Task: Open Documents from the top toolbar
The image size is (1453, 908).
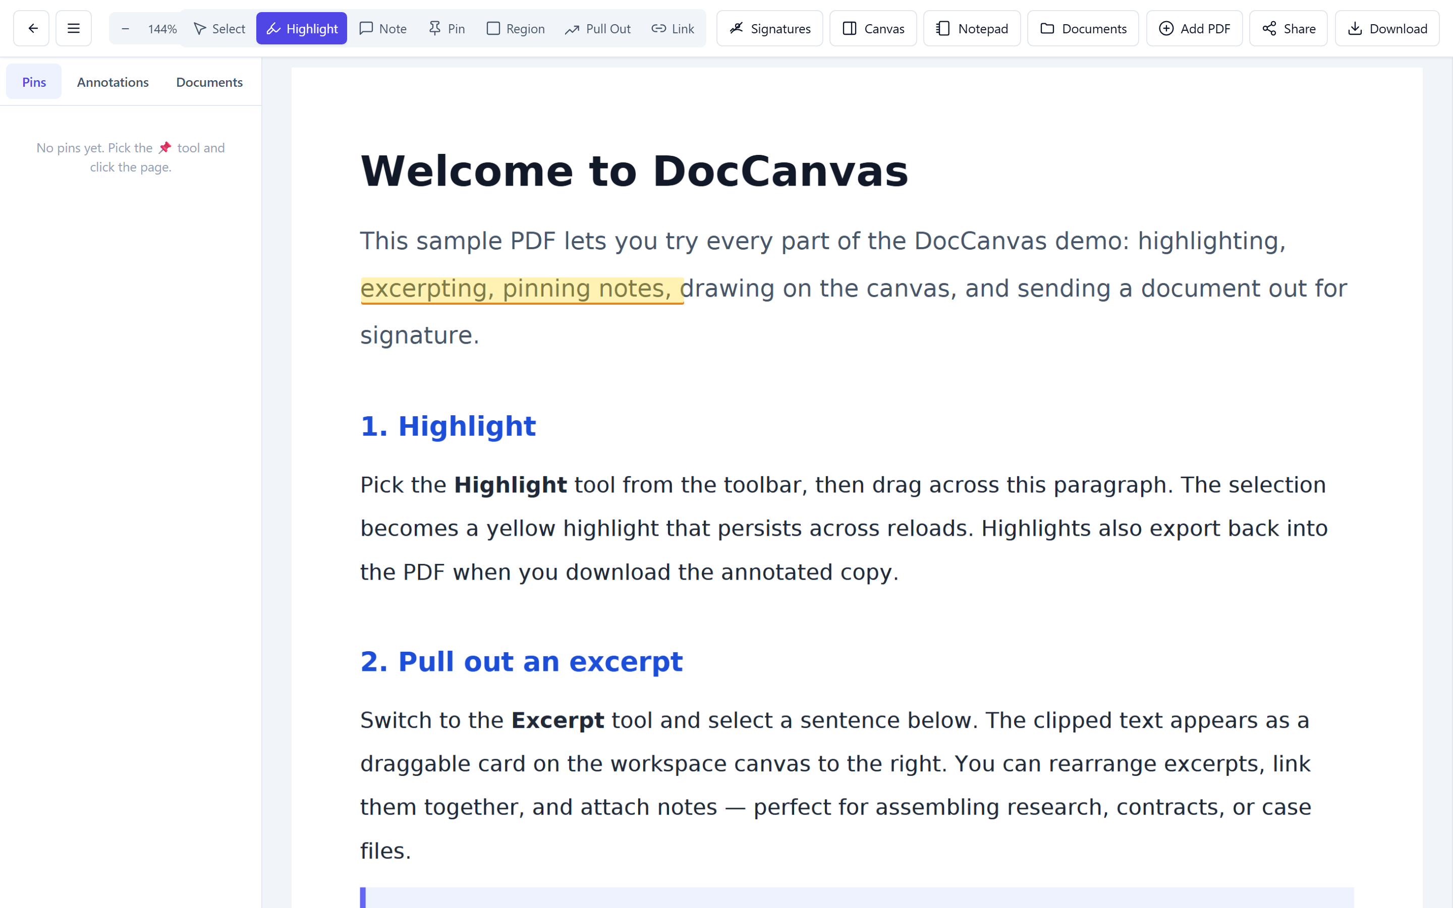Action: point(1083,28)
